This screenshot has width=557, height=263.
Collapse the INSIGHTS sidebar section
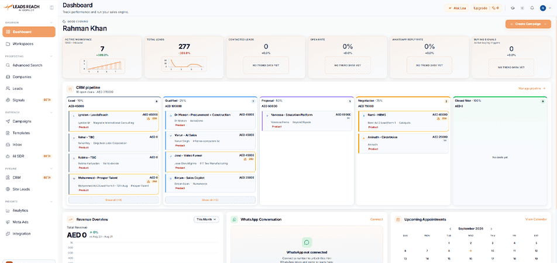point(52,201)
